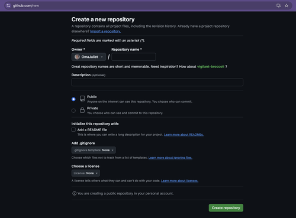Image resolution: width=296 pixels, height=218 pixels.
Task: Click the Create repository button
Action: pyautogui.click(x=226, y=208)
